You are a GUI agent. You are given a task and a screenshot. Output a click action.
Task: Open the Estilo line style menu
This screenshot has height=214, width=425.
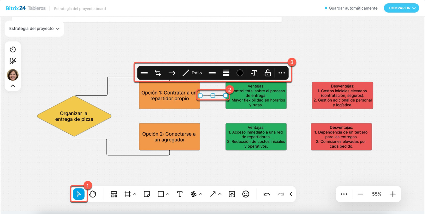point(192,73)
